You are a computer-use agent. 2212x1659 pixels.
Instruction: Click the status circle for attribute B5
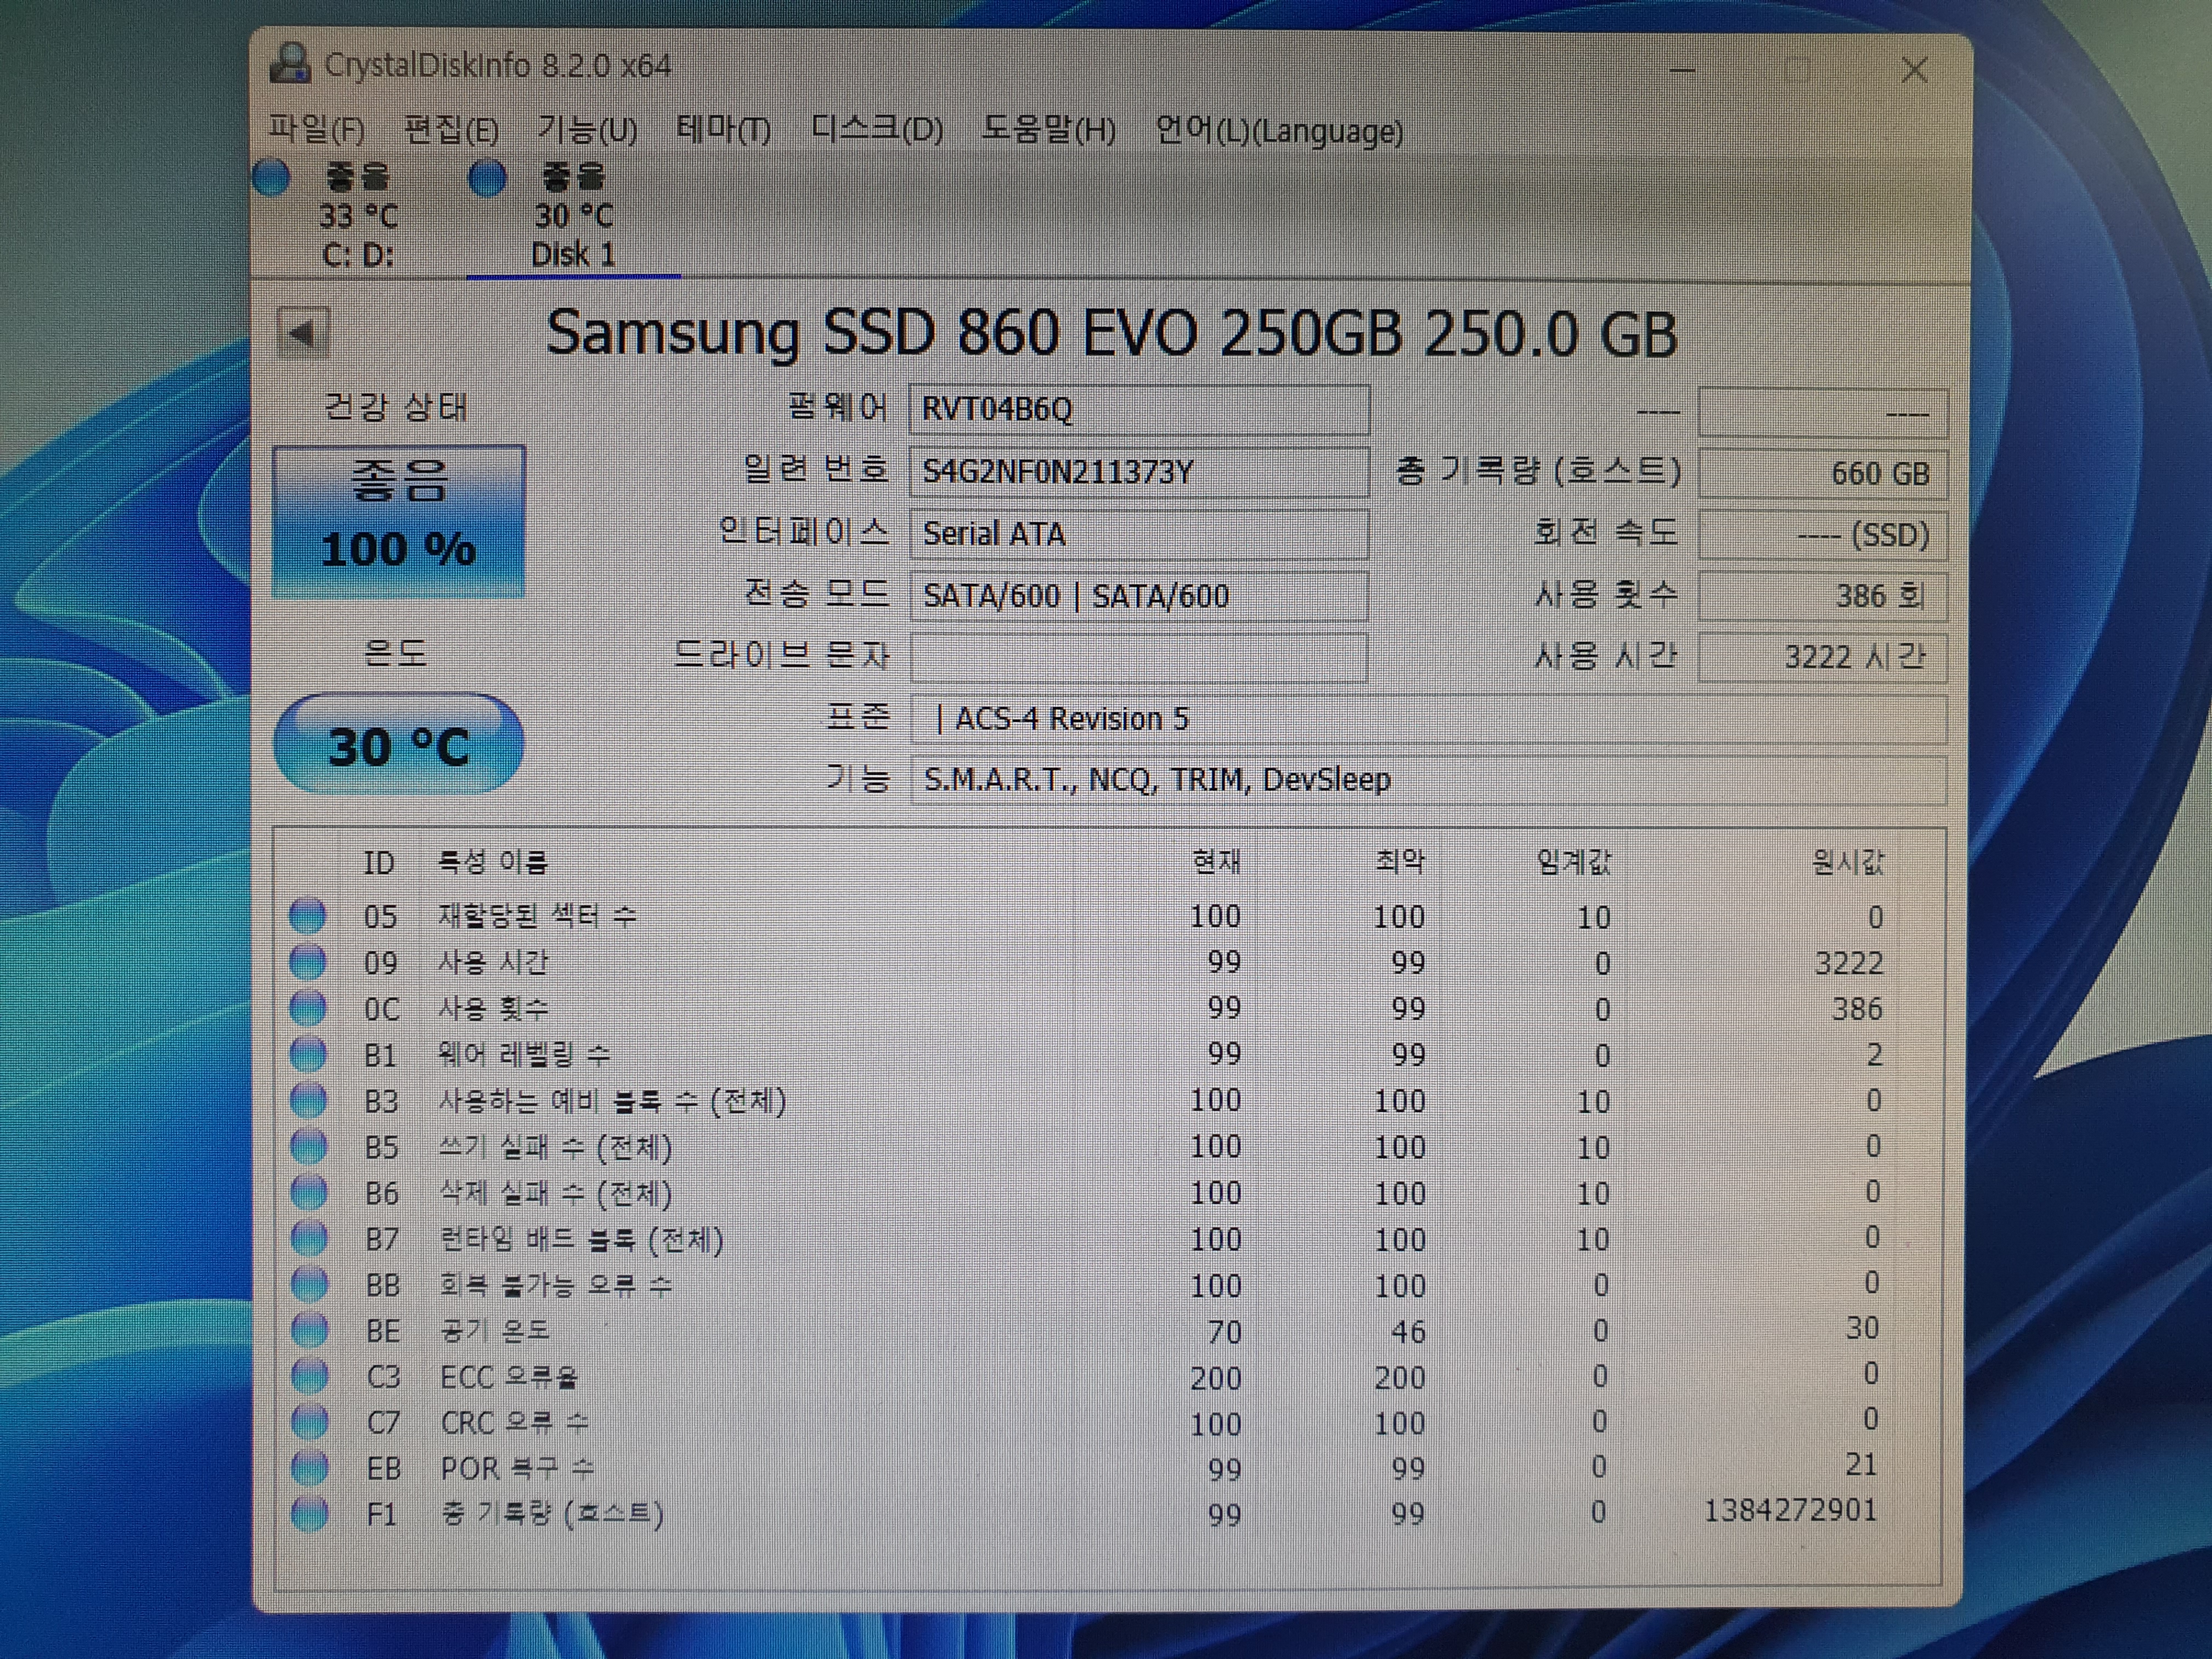pyautogui.click(x=308, y=1146)
